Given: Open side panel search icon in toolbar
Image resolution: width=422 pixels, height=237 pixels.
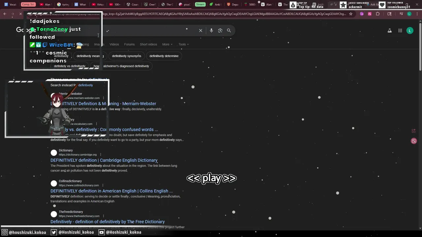Looking at the screenshot, I should [389, 14].
